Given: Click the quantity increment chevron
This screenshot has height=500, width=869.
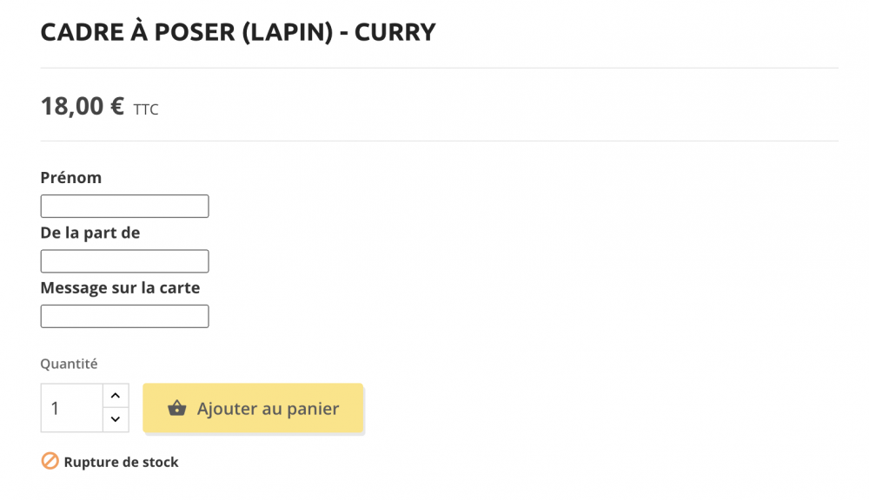Looking at the screenshot, I should tap(115, 395).
